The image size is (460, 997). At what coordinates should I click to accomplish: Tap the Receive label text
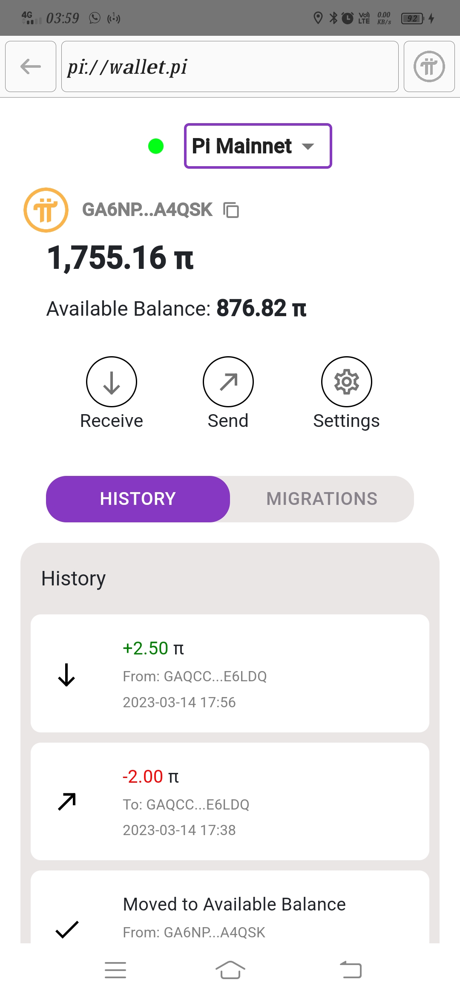[x=112, y=421]
